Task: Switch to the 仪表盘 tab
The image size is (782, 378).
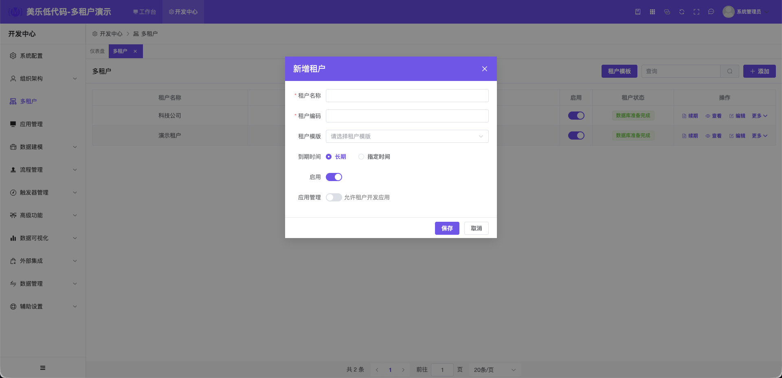Action: coord(97,51)
